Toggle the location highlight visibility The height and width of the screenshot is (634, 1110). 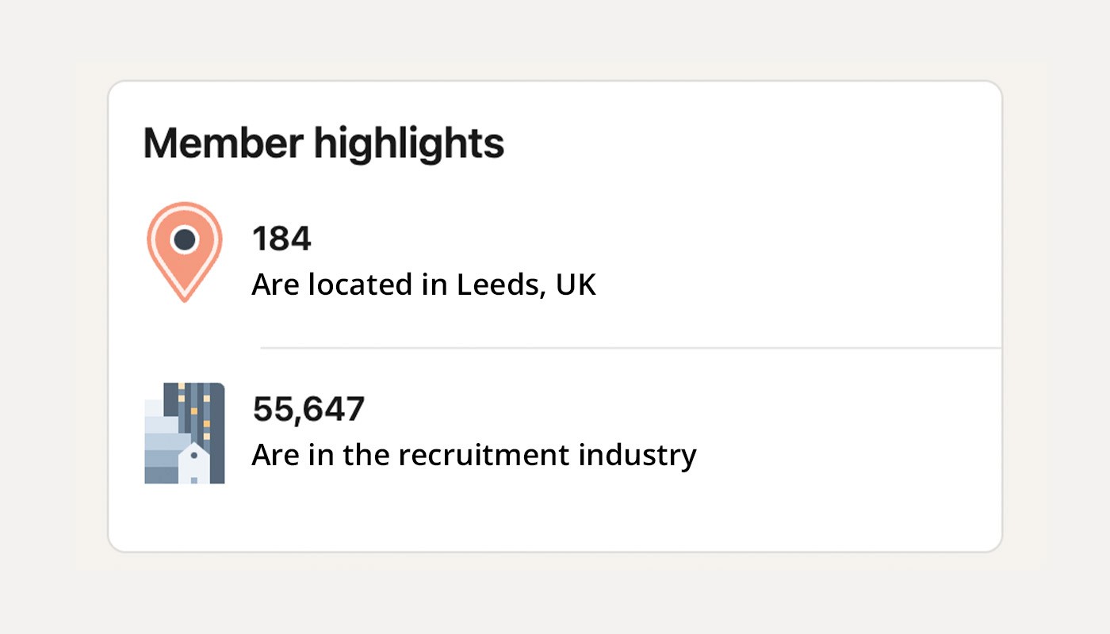pyautogui.click(x=424, y=262)
